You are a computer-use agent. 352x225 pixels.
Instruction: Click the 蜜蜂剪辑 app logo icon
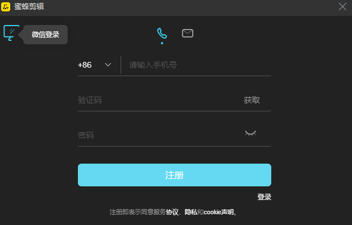pyautogui.click(x=6, y=6)
